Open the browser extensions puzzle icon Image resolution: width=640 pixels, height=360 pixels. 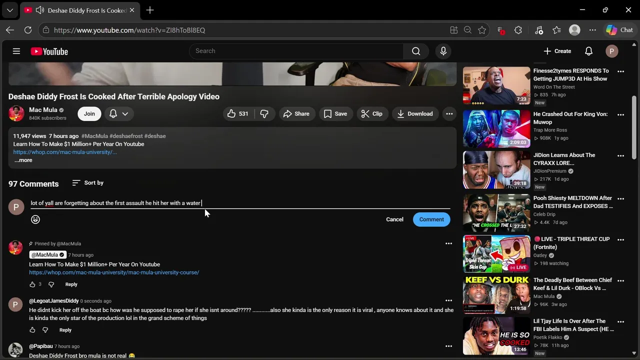tap(518, 30)
